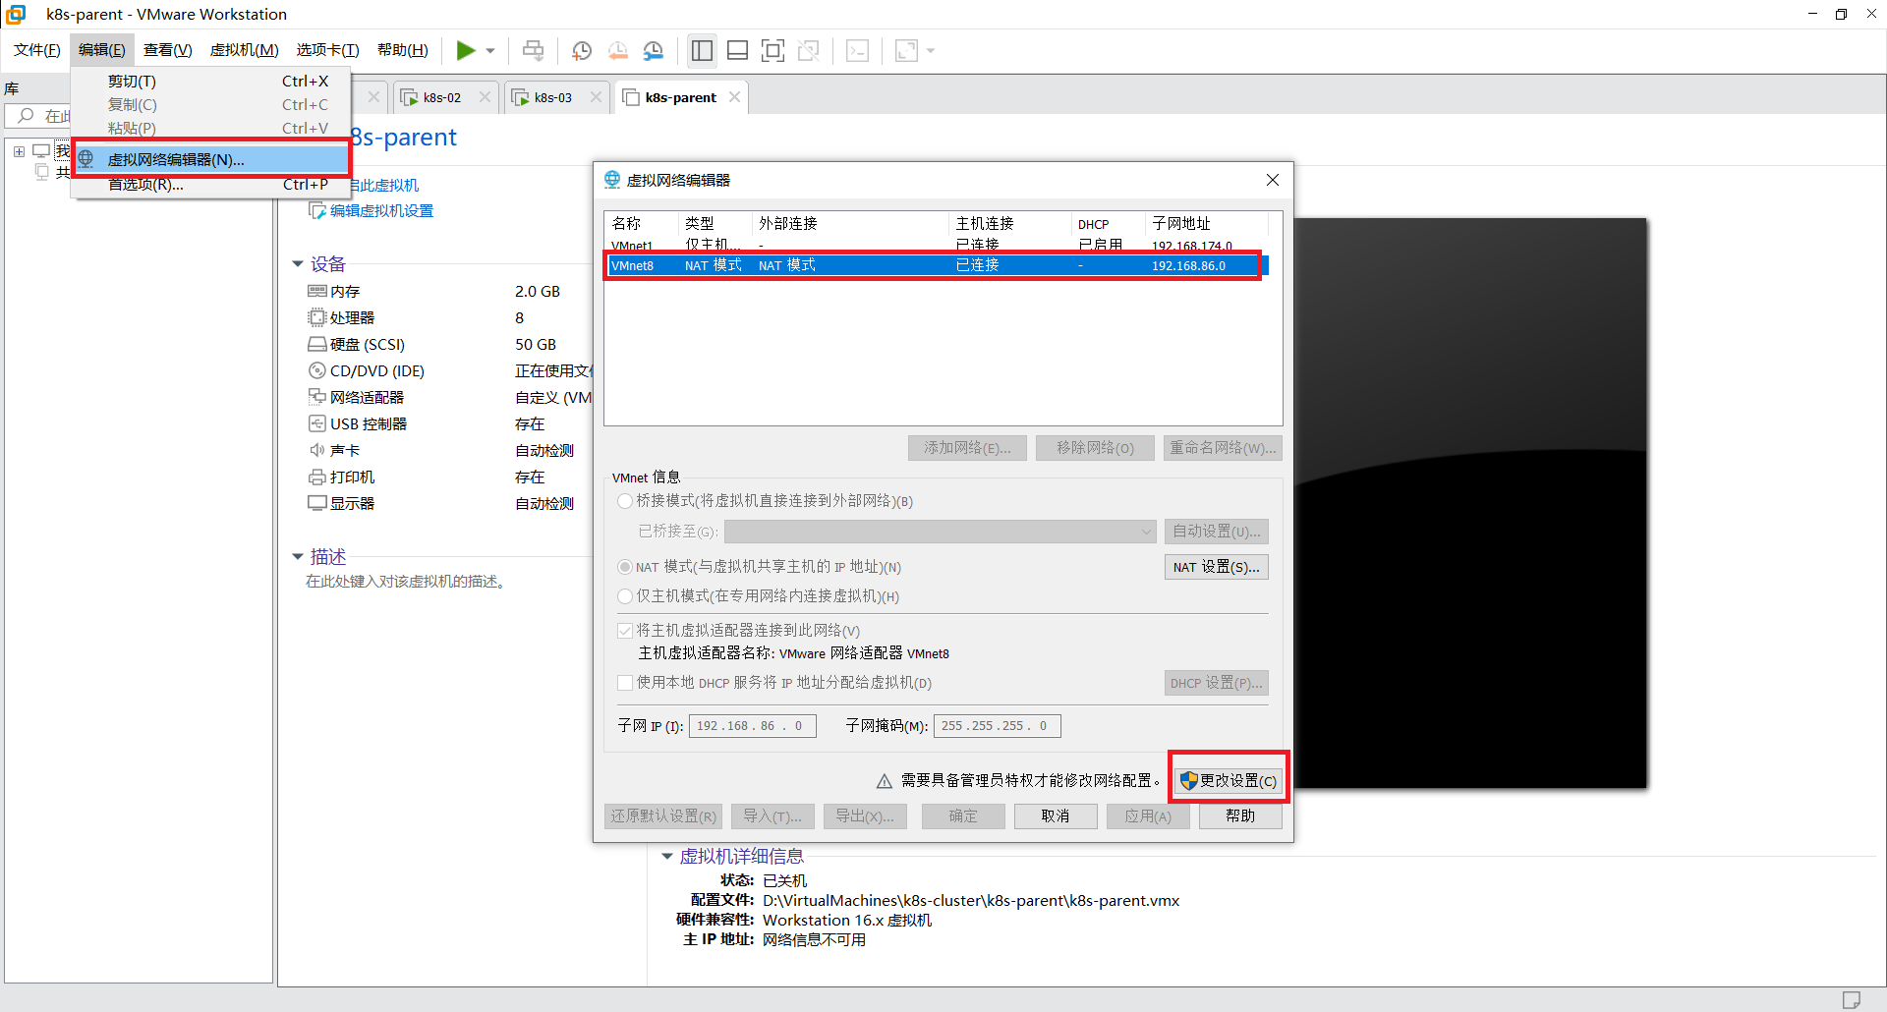Select the VMnet8 network row
1887x1012 pixels.
[x=934, y=265]
